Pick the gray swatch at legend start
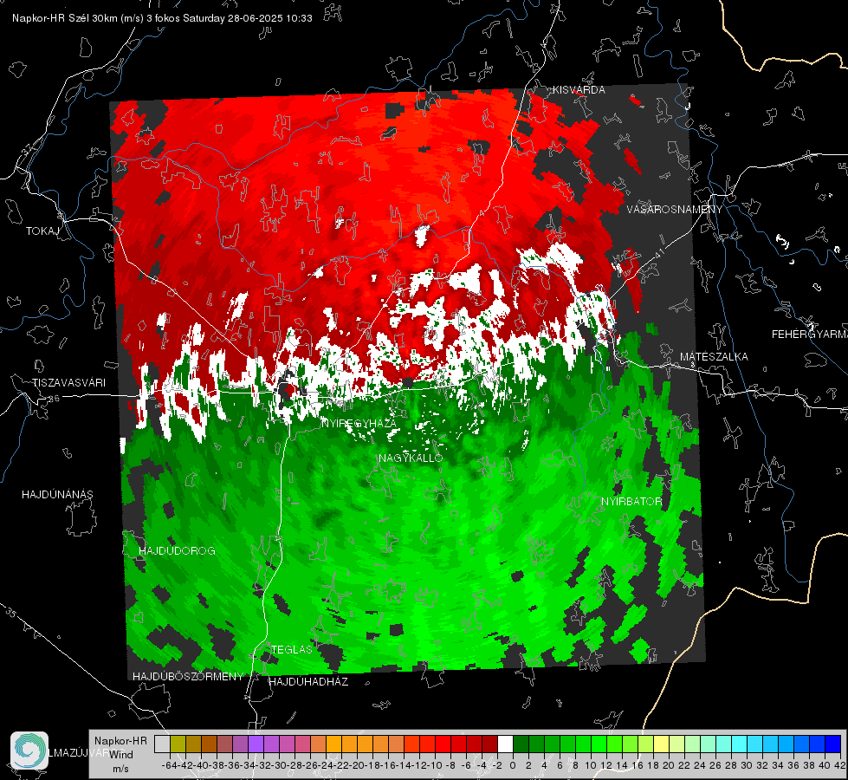848x780 pixels. [162, 744]
